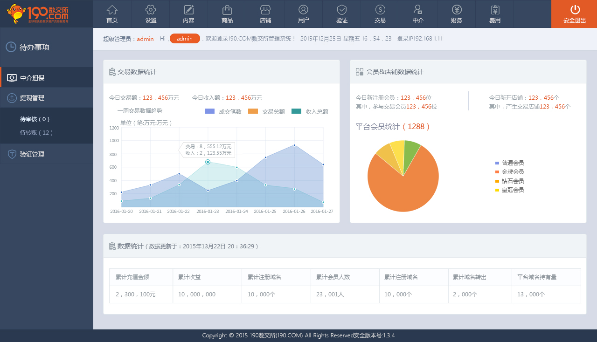Click the highlighted 2016-01-23 chart data point
This screenshot has height=342, width=597.
(x=208, y=162)
